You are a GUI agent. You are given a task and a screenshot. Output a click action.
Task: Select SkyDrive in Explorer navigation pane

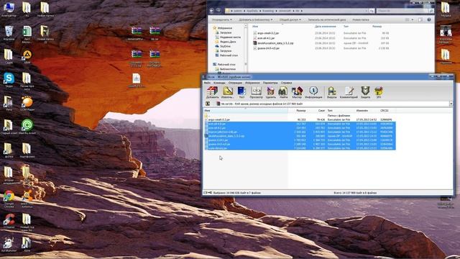click(223, 46)
